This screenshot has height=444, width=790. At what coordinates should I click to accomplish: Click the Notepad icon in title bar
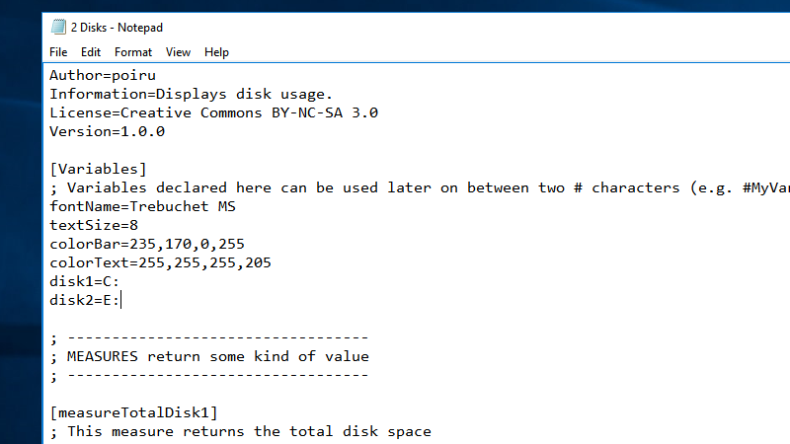(x=58, y=27)
